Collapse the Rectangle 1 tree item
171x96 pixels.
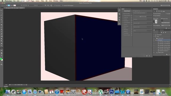coord(156,40)
